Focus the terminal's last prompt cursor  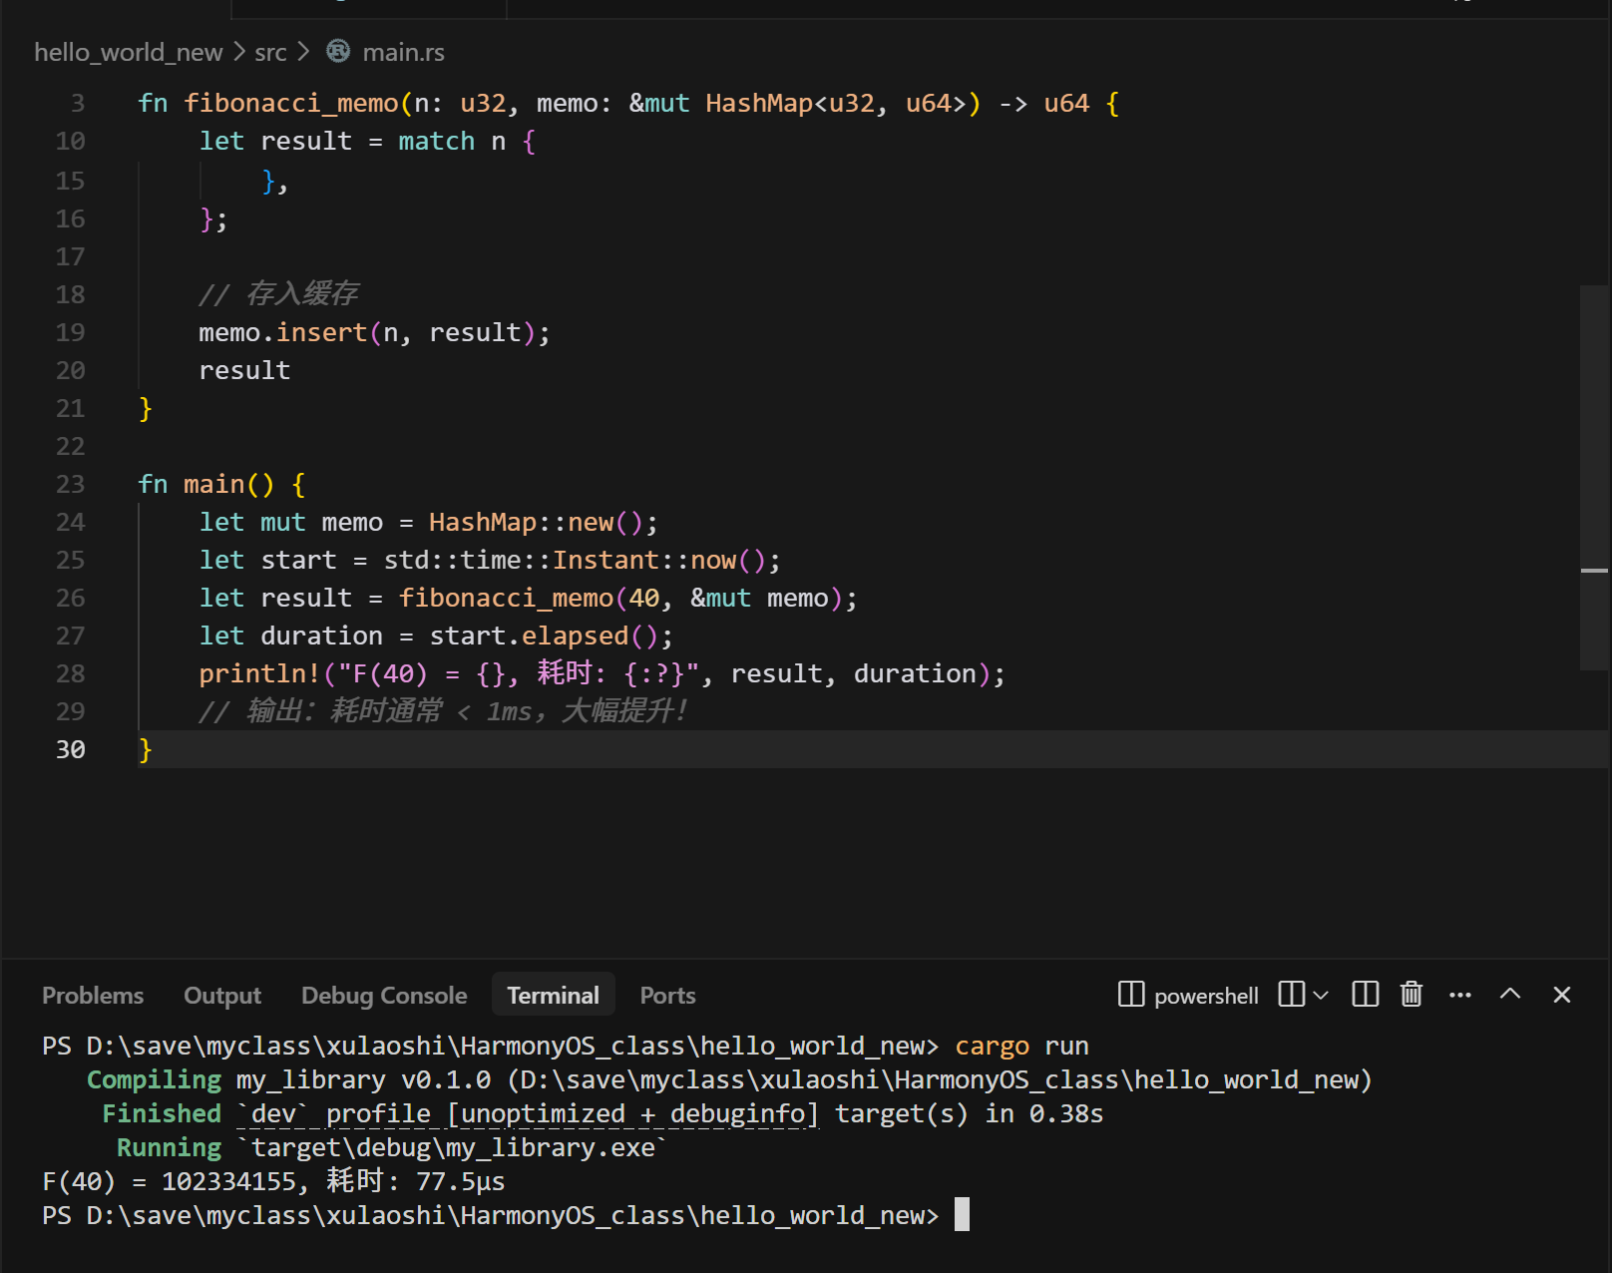click(962, 1215)
